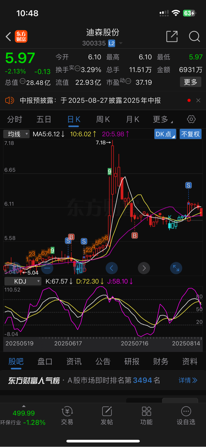Tap the MA20 5.98 value label
206x447 pixels.
click(x=116, y=134)
